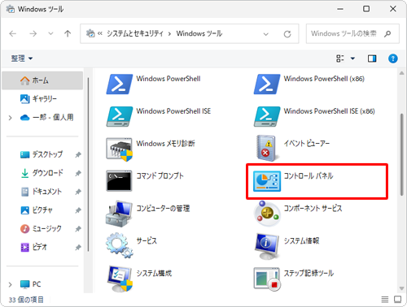Unpin ピクチャ pin icon
Screen dimensions: 407x307
(x=78, y=210)
